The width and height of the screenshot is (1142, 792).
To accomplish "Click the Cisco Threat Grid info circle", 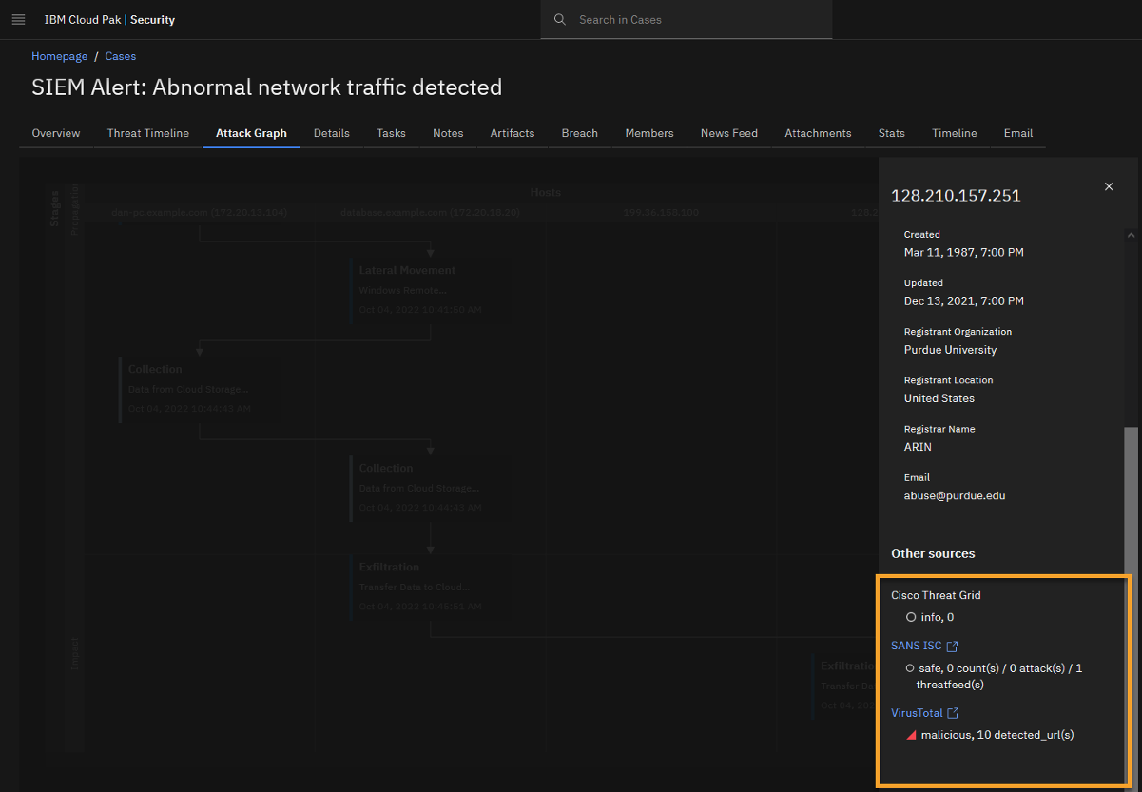I will tap(911, 618).
